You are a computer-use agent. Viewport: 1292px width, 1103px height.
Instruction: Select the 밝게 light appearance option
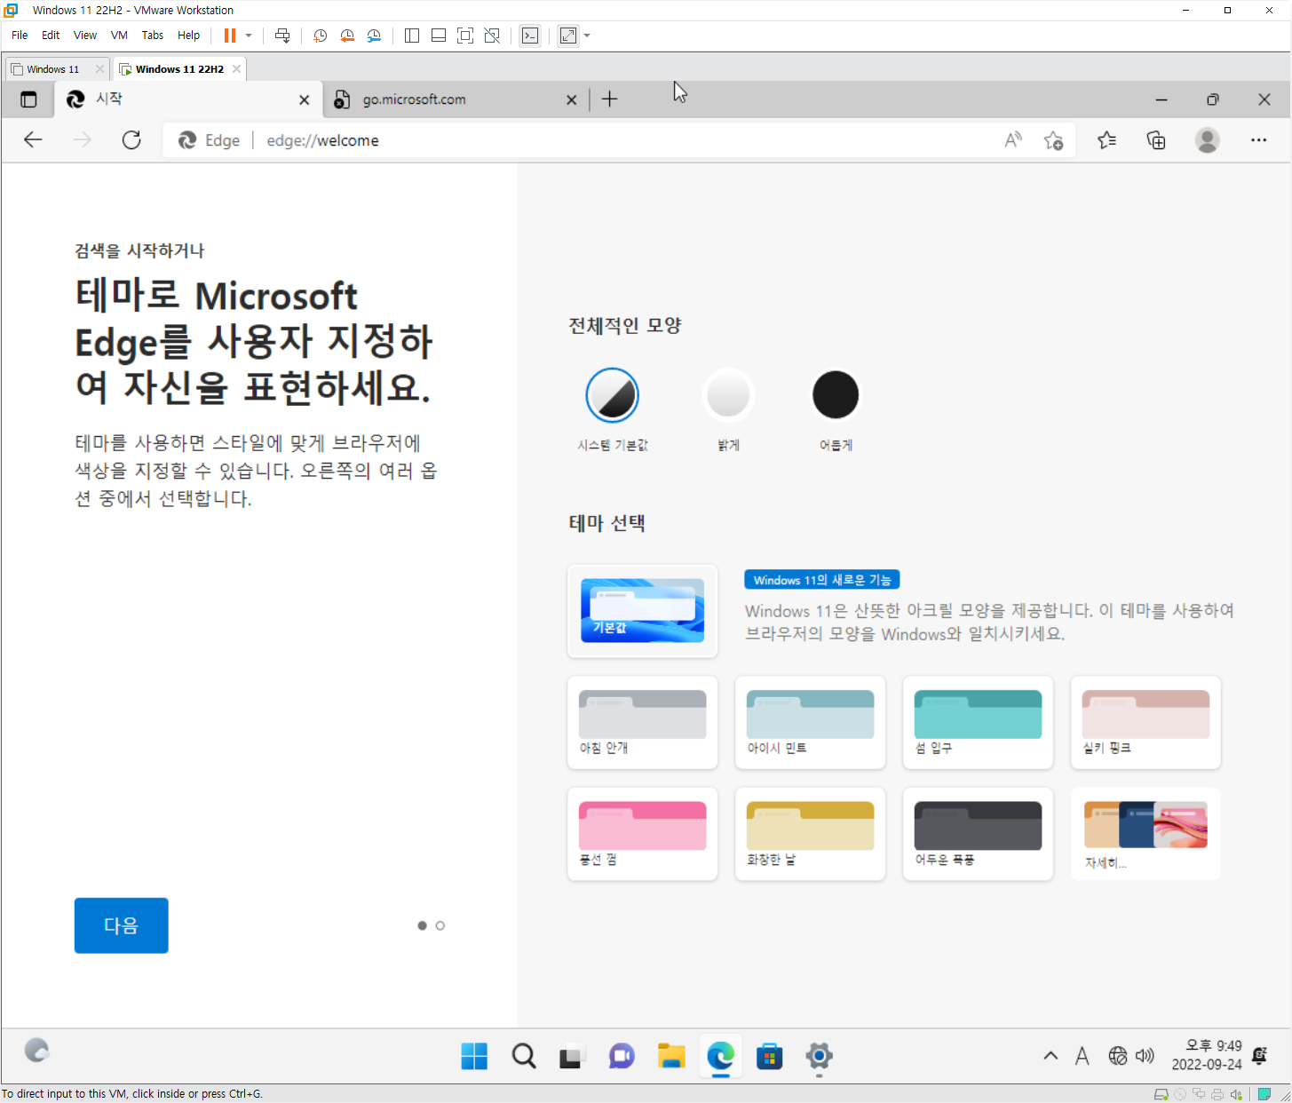pos(728,395)
